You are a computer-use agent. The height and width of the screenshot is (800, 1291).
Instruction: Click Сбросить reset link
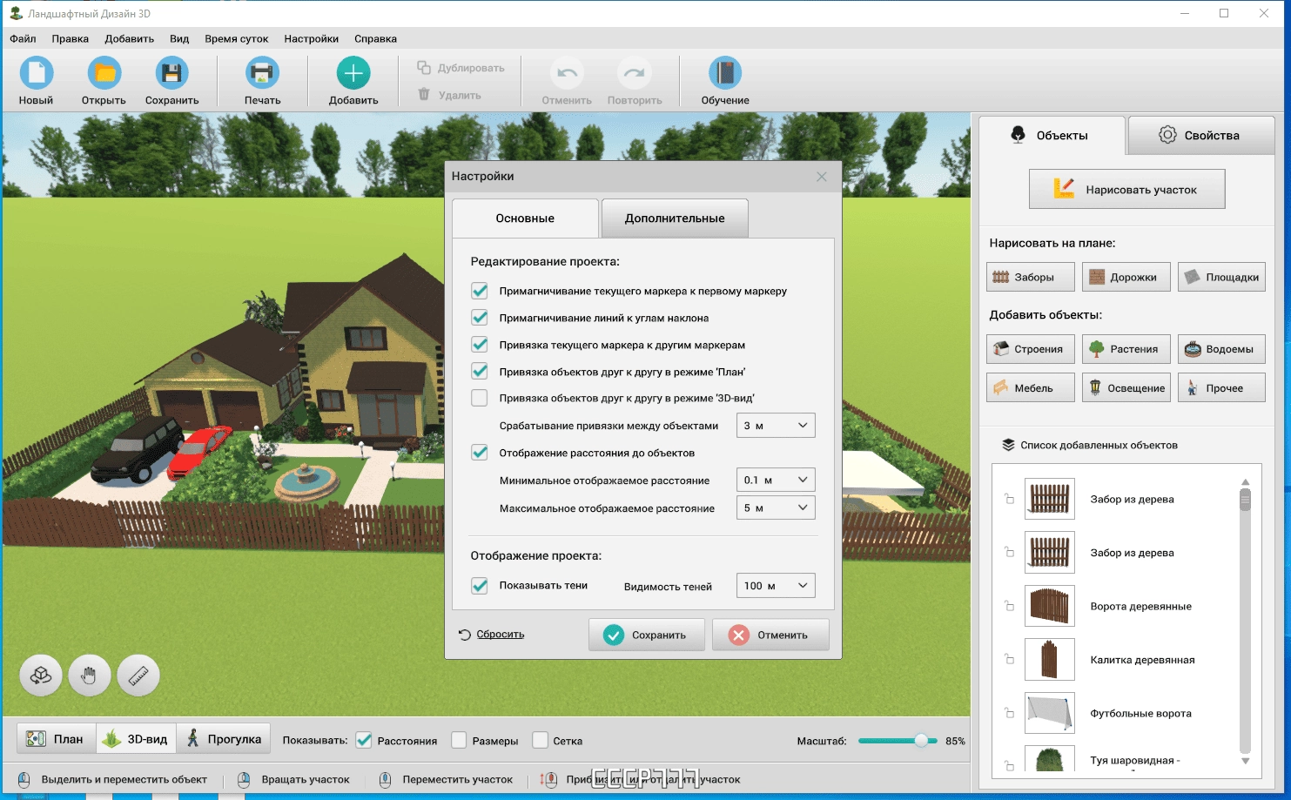[501, 634]
